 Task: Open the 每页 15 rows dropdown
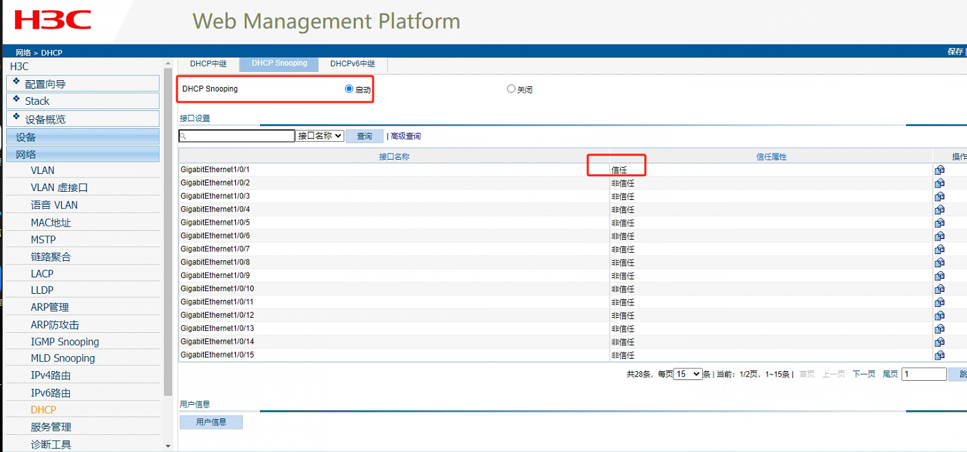click(688, 374)
